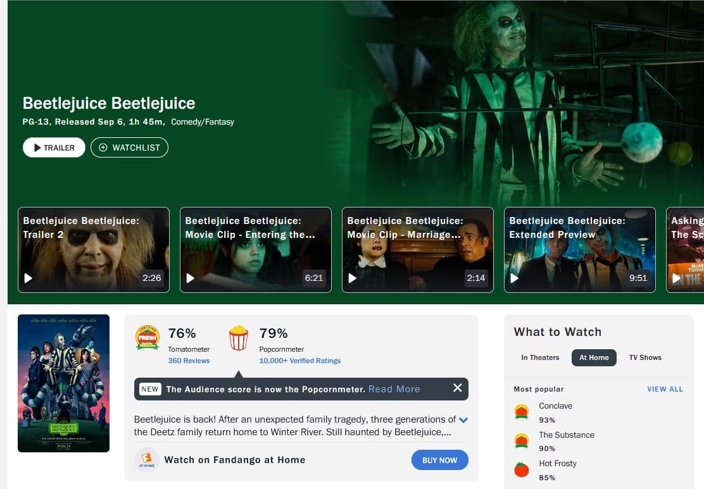Click View All in Most popular
704x489 pixels.
665,389
